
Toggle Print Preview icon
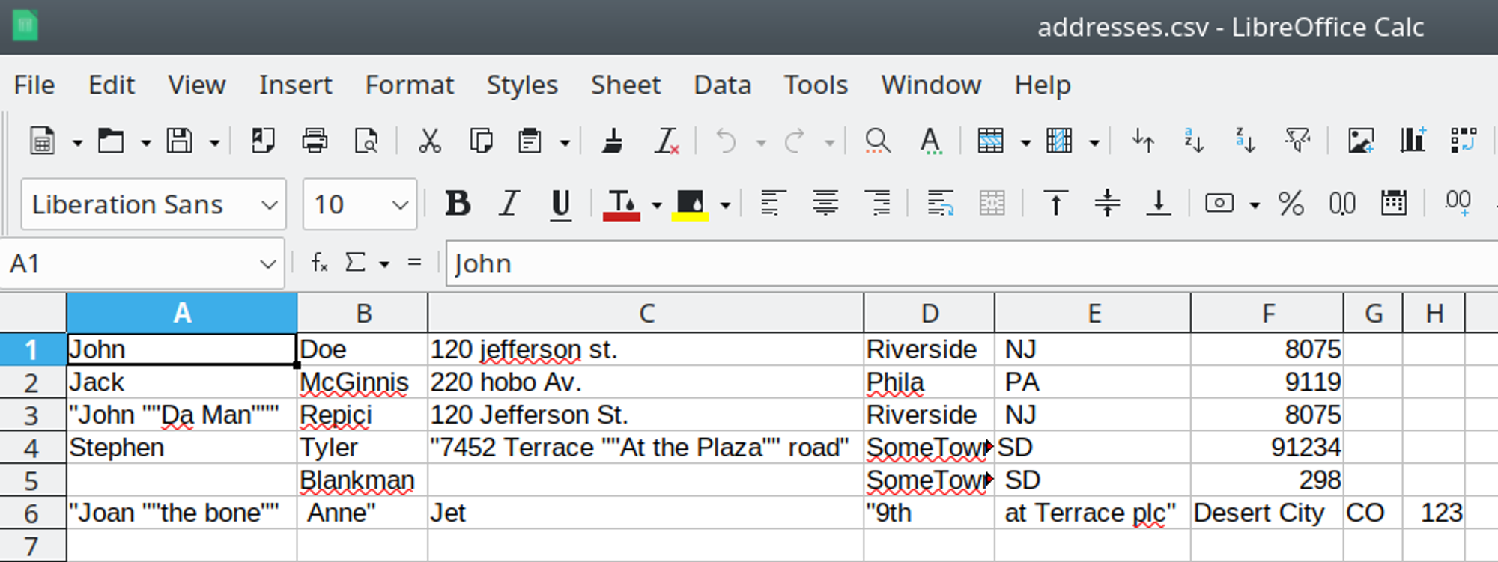pyautogui.click(x=366, y=141)
